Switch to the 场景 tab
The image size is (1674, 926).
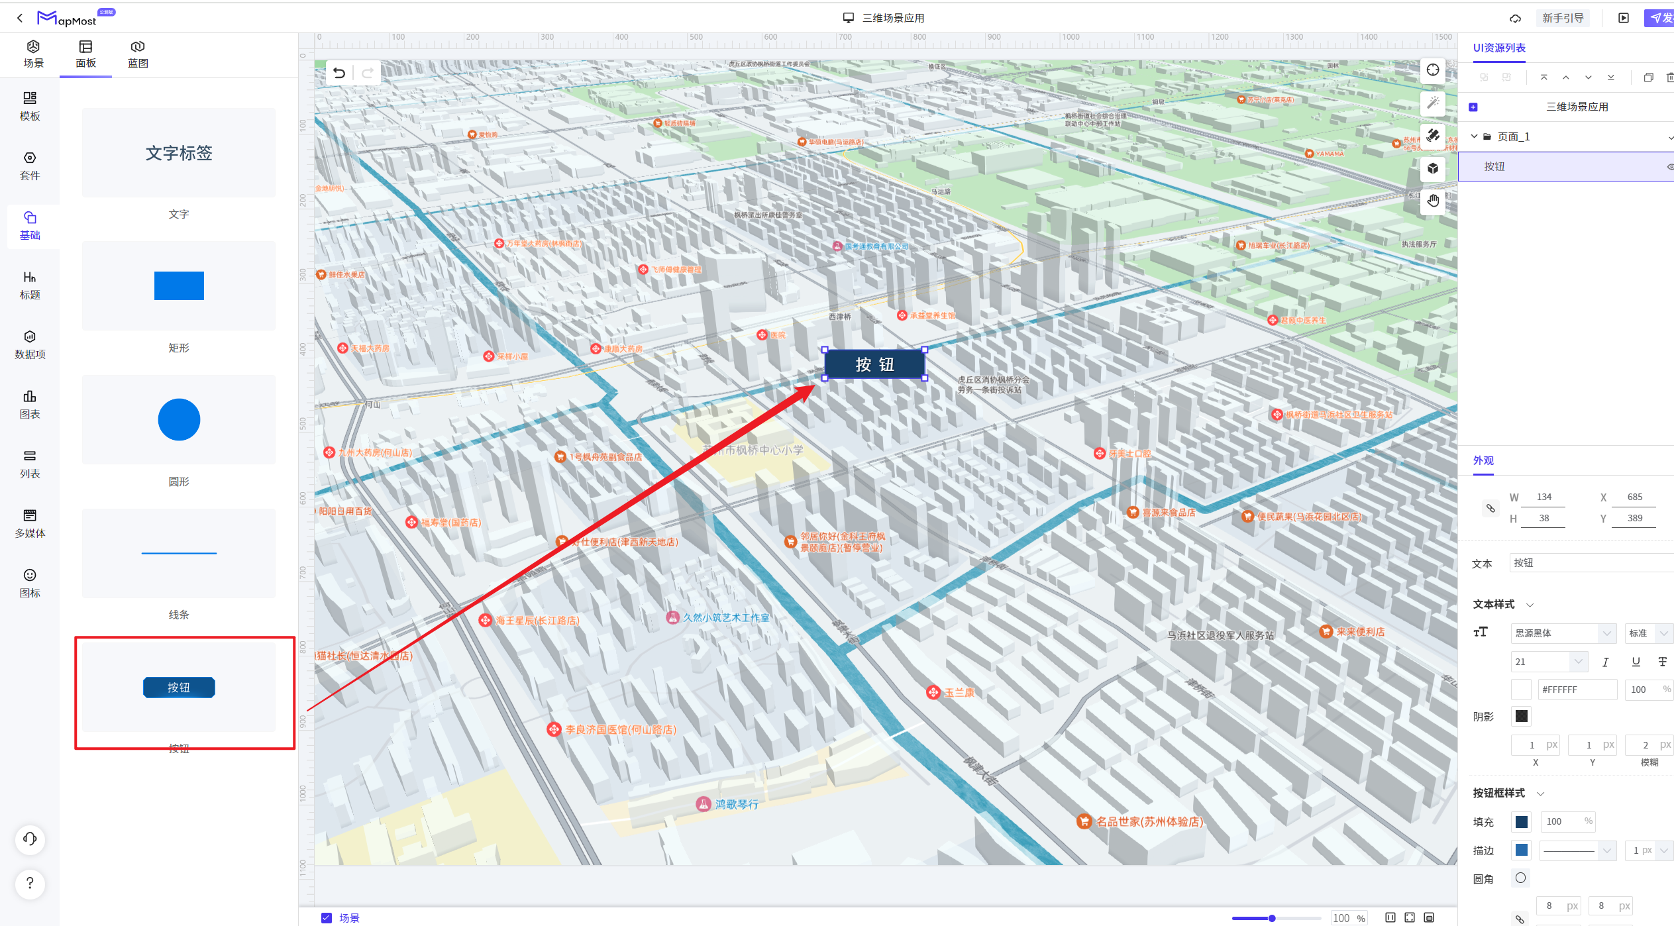click(33, 54)
